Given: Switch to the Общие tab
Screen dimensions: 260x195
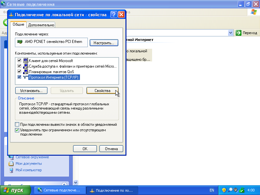Looking at the screenshot, I should 19,25.
